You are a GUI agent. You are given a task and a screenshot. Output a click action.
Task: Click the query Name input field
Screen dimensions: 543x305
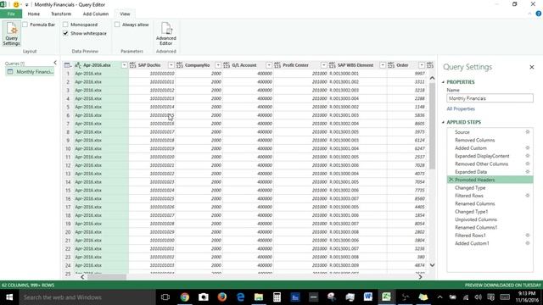pyautogui.click(x=490, y=98)
